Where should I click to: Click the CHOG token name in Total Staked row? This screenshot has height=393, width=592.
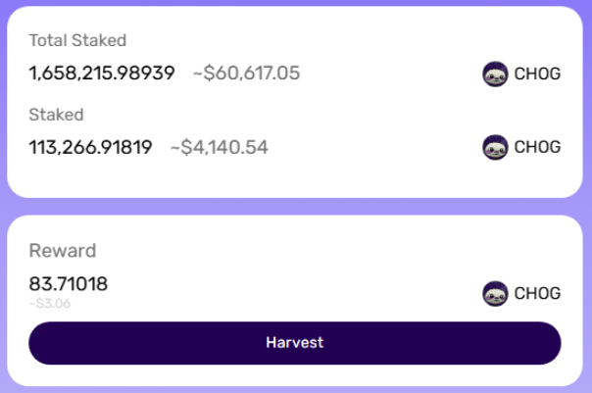[x=537, y=74]
